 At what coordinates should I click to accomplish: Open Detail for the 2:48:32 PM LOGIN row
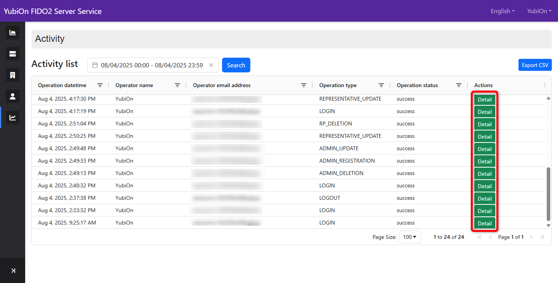point(485,186)
